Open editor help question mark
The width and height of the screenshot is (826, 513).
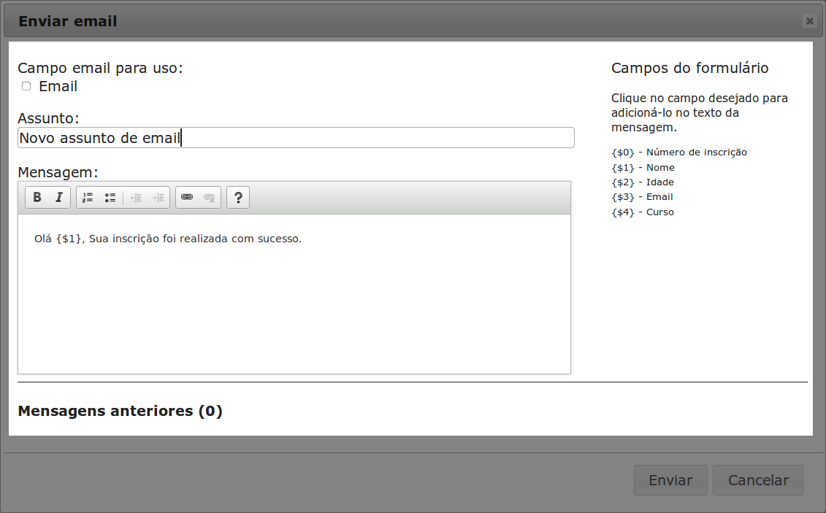coord(238,198)
